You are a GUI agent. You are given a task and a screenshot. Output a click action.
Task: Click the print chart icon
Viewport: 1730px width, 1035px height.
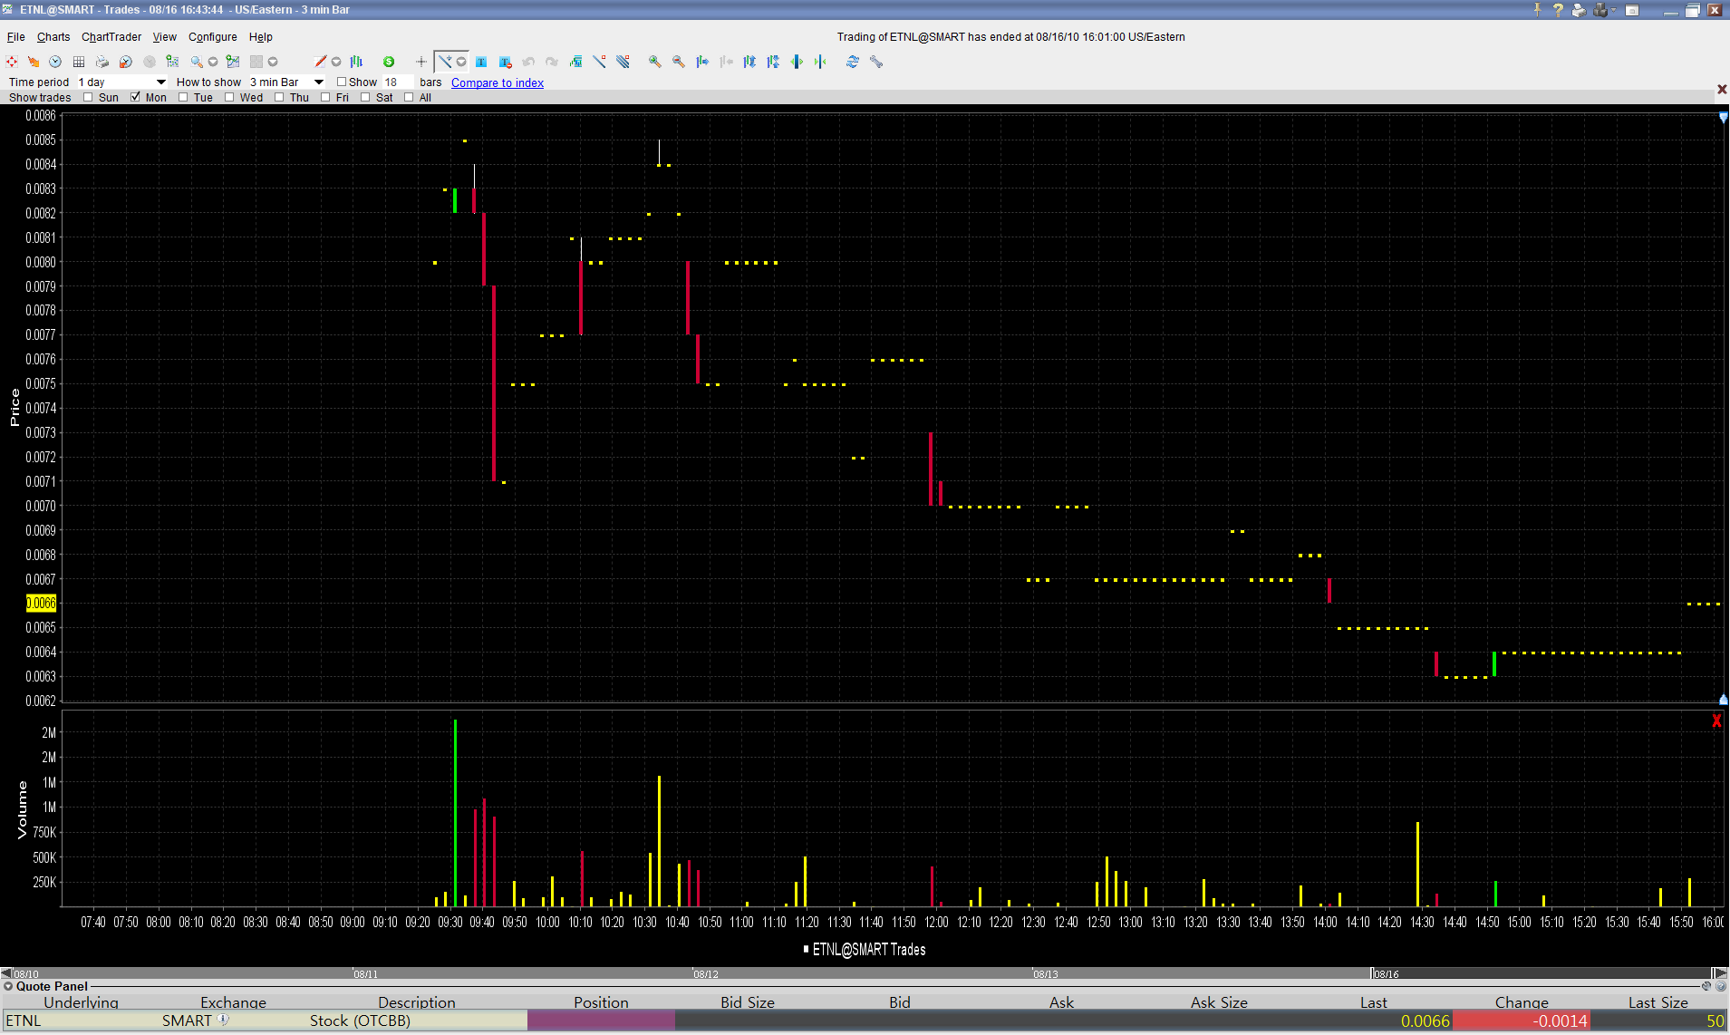pos(102,62)
